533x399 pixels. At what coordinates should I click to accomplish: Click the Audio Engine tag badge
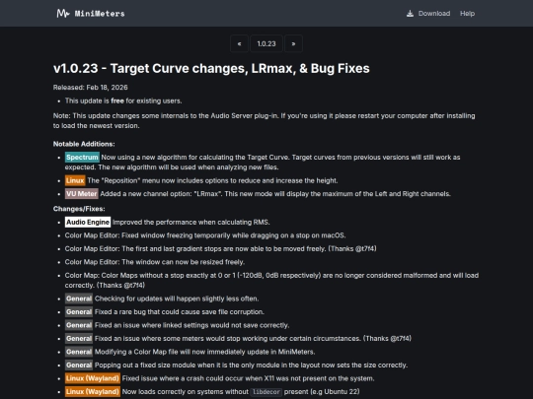(88, 223)
